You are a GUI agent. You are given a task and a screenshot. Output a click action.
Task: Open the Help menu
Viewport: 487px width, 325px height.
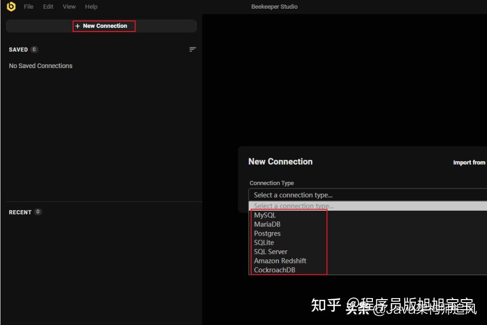coord(91,7)
